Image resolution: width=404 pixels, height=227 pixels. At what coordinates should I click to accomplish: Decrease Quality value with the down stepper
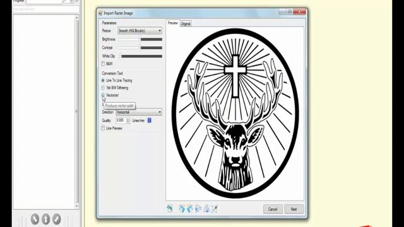tap(128, 122)
